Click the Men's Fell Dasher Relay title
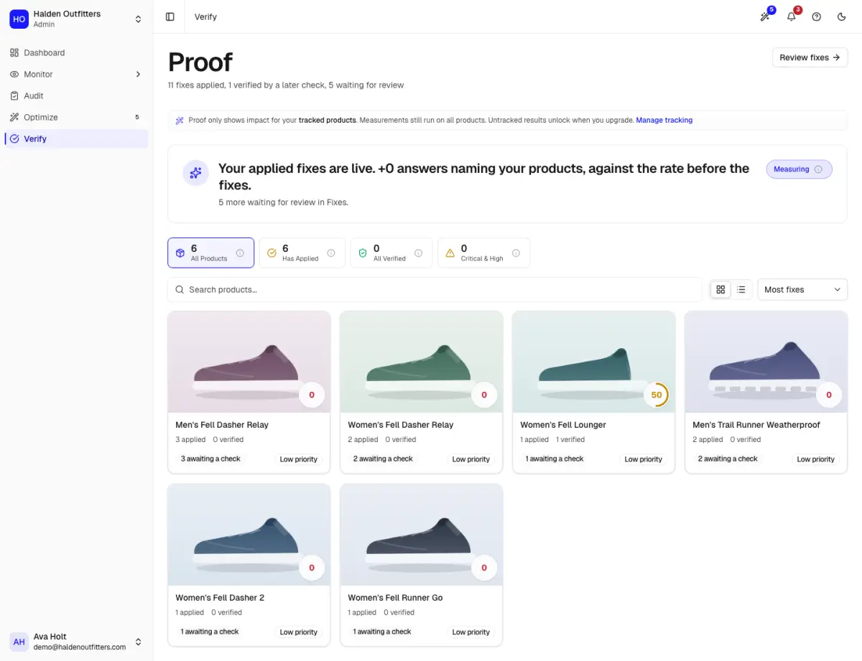 (x=222, y=424)
